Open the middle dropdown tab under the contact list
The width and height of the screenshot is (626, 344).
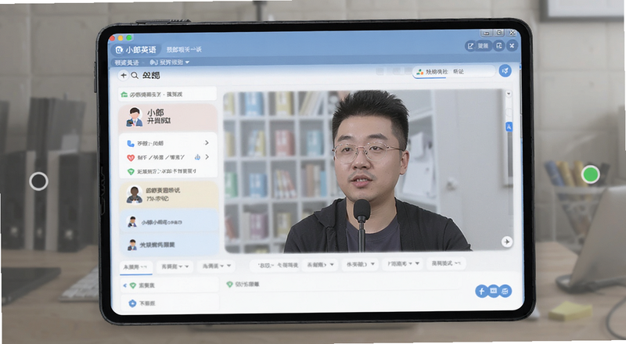tap(174, 266)
